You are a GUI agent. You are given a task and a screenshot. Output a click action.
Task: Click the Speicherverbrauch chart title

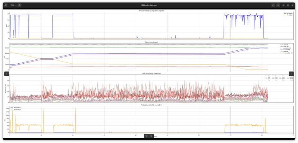point(152,42)
